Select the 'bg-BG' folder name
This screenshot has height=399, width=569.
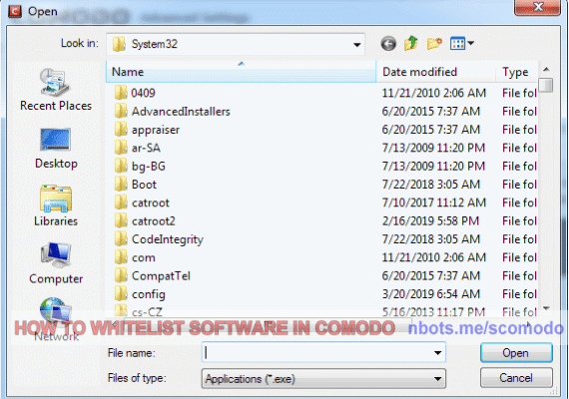coord(149,167)
